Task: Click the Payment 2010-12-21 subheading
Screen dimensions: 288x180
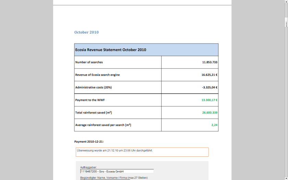Action: (x=89, y=142)
